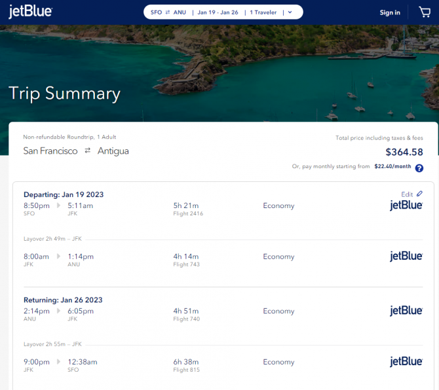Click the jetBlue logo in header

30,12
